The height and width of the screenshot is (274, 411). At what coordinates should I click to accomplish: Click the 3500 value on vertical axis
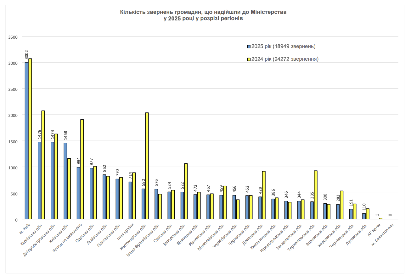coord(13,37)
